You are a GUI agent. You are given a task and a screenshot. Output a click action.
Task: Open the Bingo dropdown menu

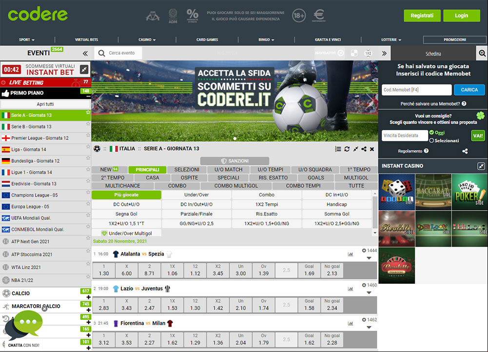pos(266,39)
